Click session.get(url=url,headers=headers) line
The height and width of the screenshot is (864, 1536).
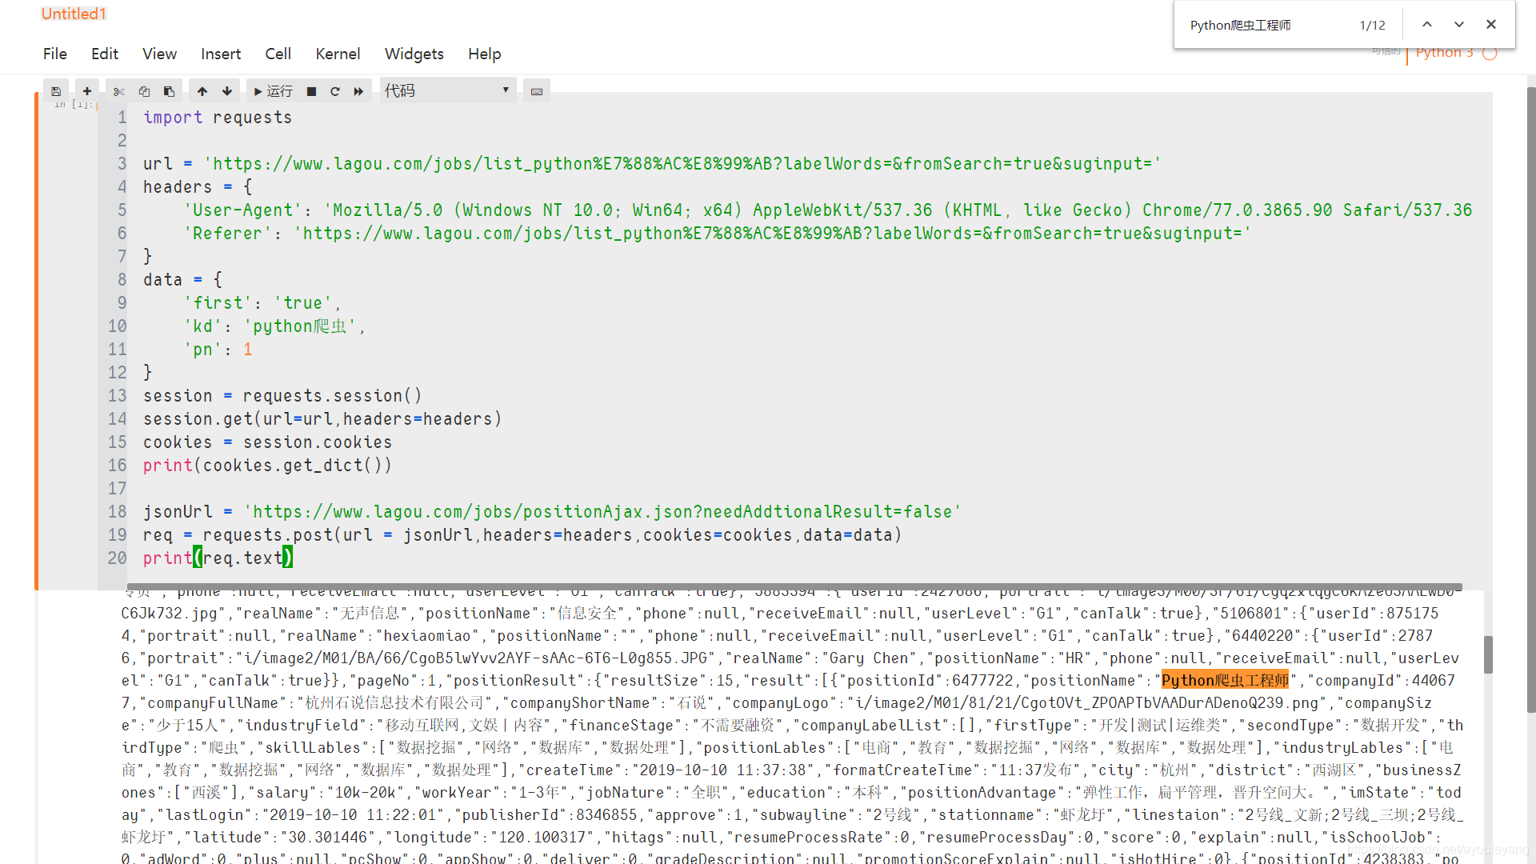[x=322, y=419]
